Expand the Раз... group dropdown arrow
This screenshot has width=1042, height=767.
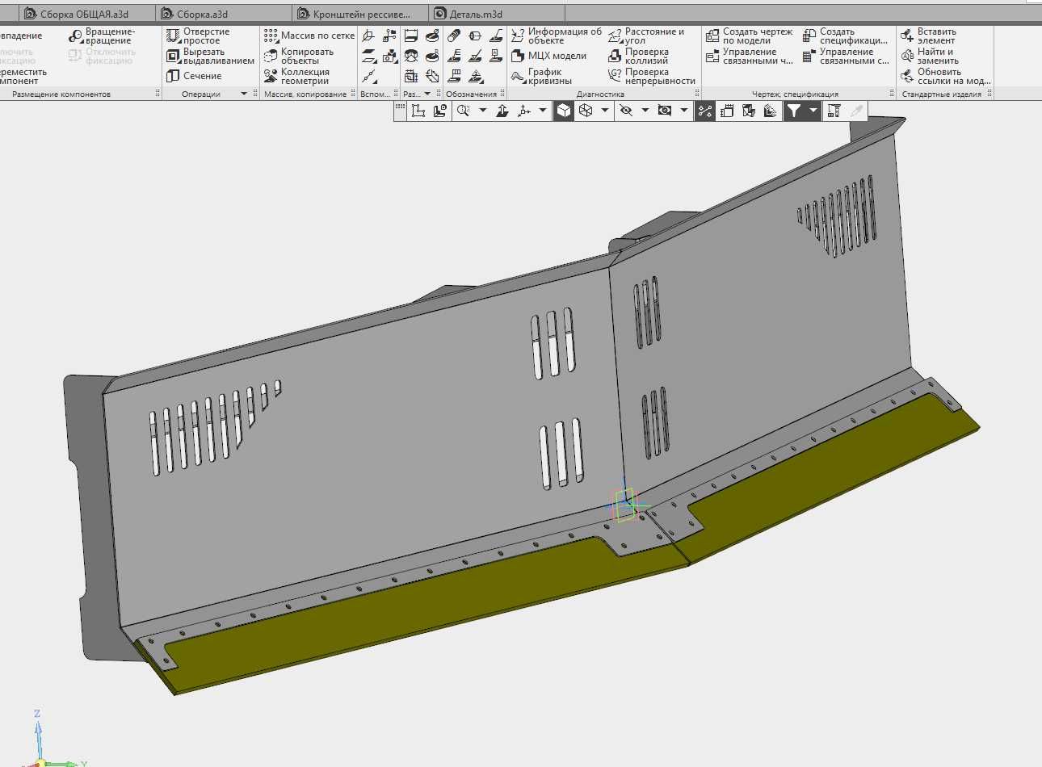[428, 94]
